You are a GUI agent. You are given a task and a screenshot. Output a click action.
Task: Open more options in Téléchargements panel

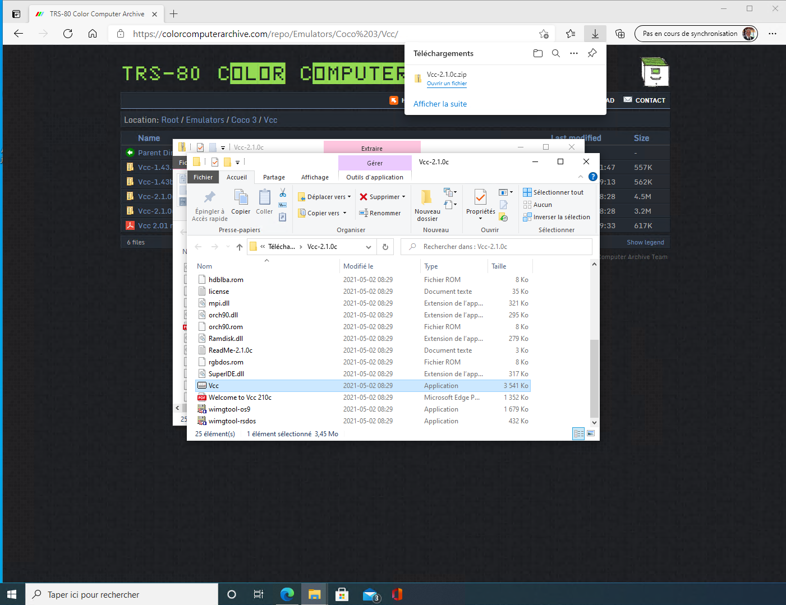[x=574, y=53]
